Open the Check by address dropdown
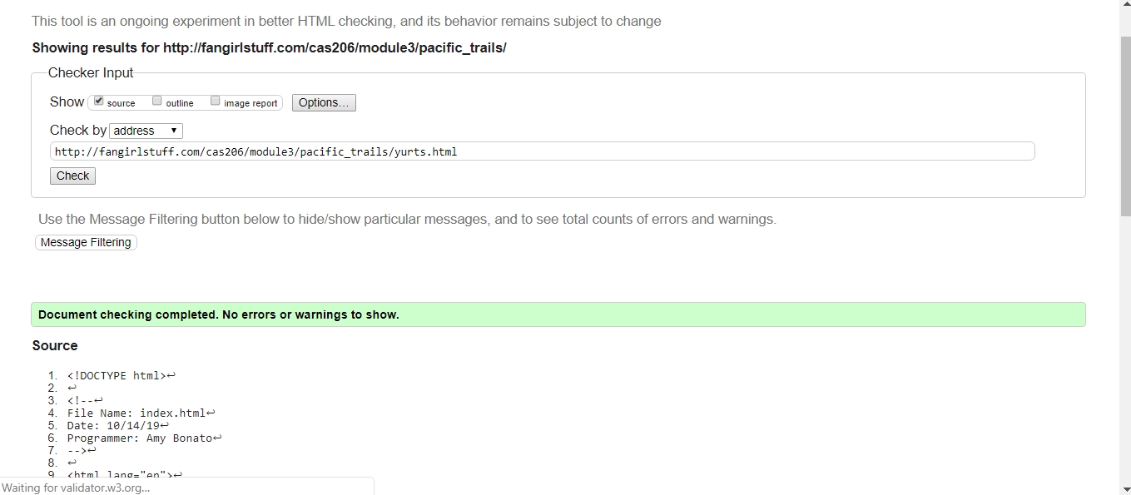The height and width of the screenshot is (495, 1131). click(x=146, y=131)
